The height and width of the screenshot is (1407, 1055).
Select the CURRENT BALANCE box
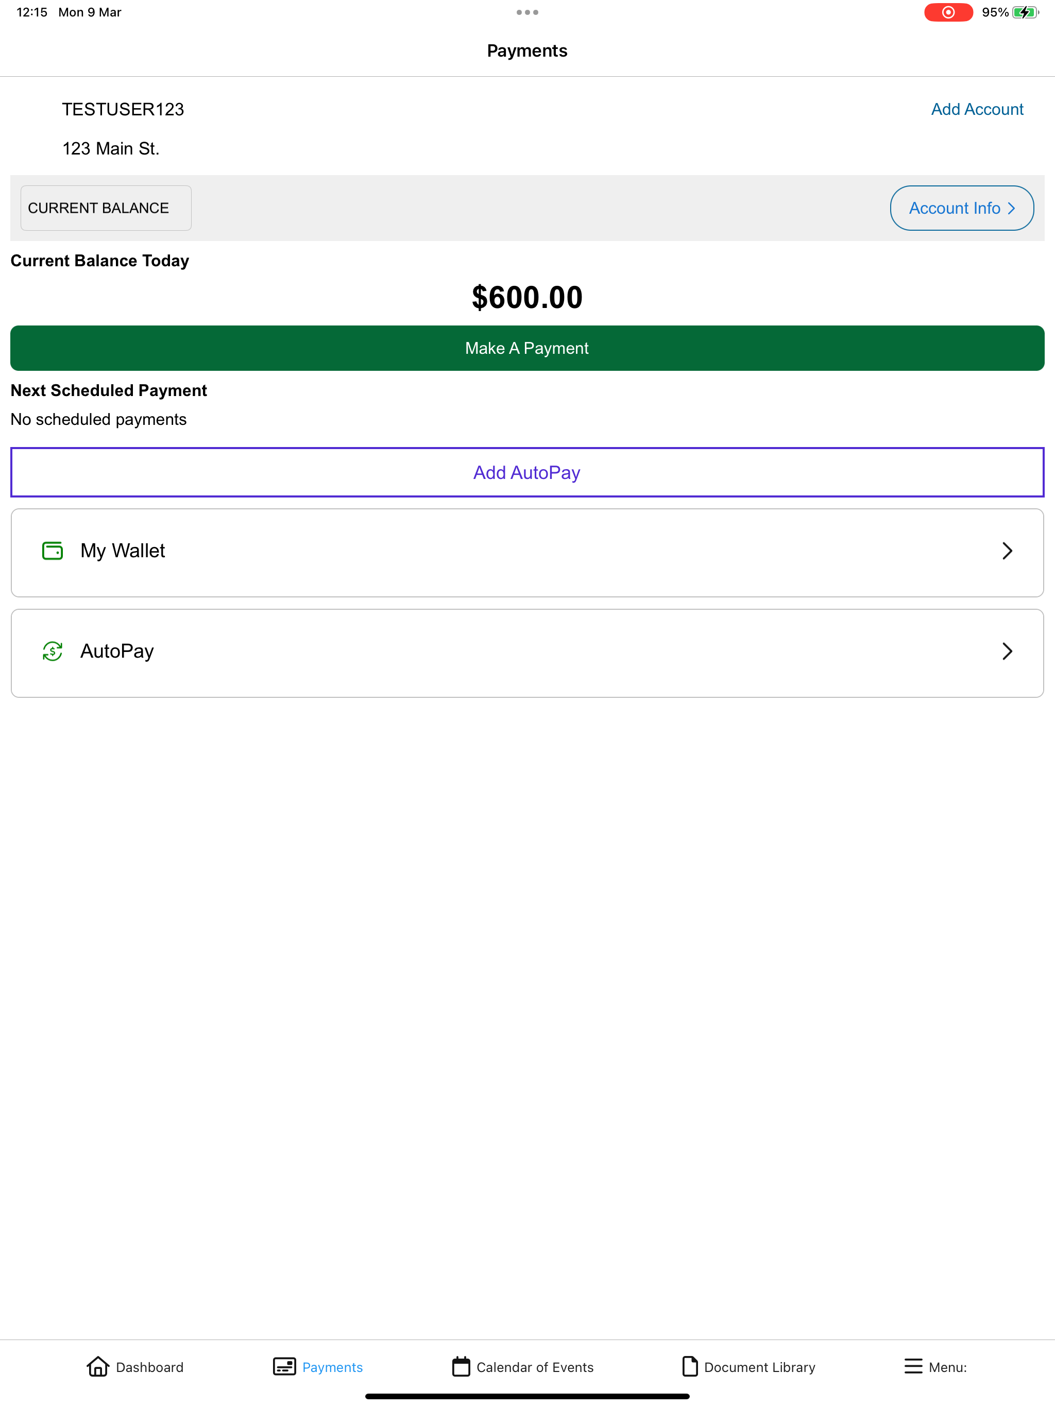[106, 208]
